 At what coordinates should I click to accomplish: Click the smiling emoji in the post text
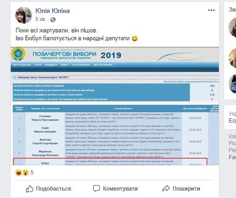pyautogui.click(x=135, y=38)
